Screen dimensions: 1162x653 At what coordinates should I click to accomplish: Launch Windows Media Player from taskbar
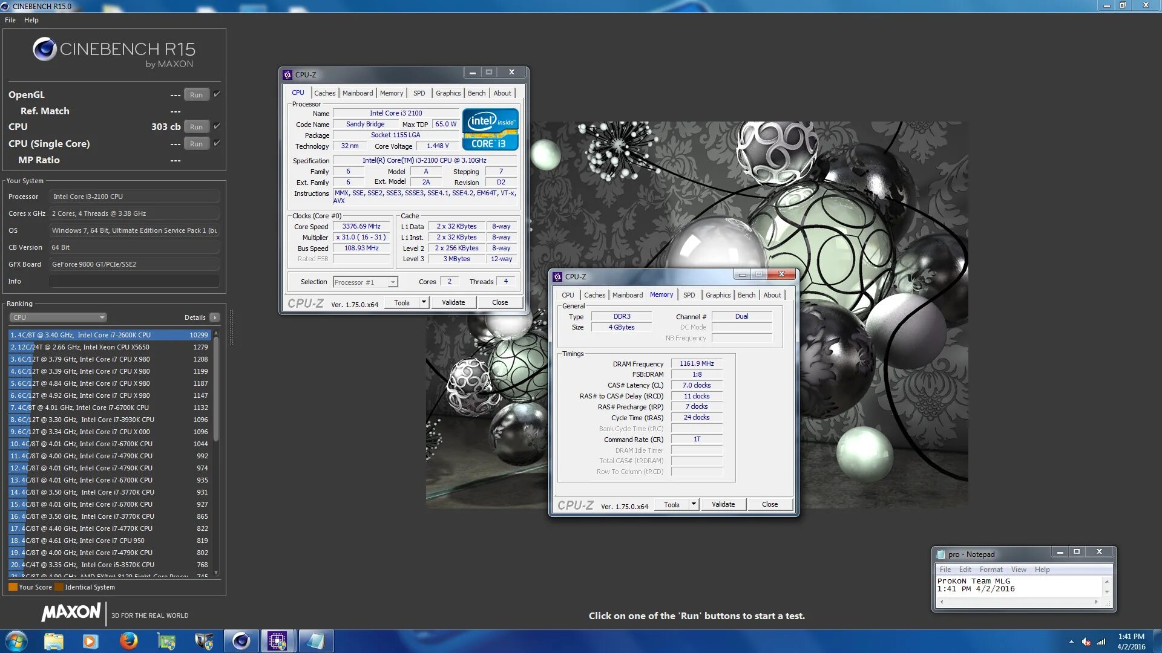91,641
